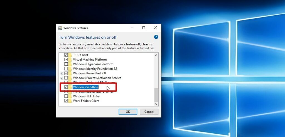
Task: Minimize the Windows Features dialog
Action: pos(132,28)
